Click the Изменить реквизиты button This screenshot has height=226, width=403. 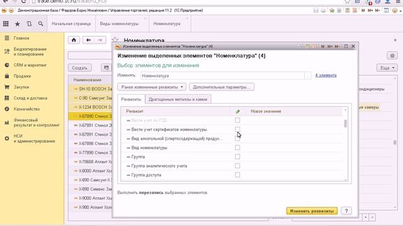(x=312, y=211)
